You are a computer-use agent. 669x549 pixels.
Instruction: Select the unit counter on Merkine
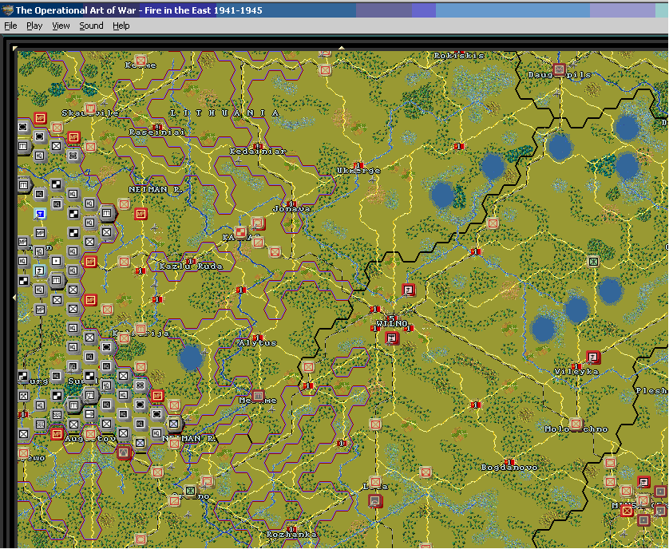[x=258, y=396]
